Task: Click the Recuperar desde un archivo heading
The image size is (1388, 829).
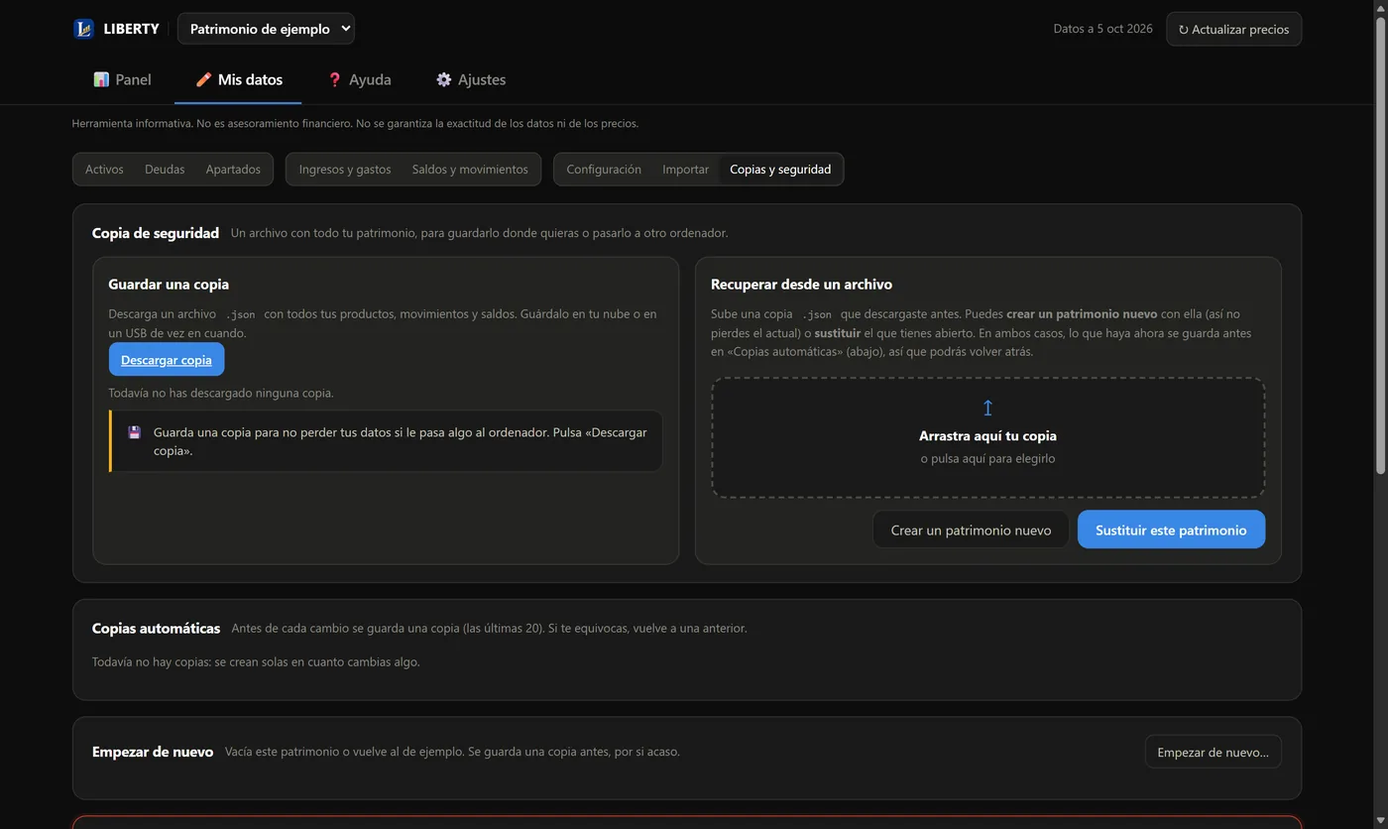Action: 801,284
